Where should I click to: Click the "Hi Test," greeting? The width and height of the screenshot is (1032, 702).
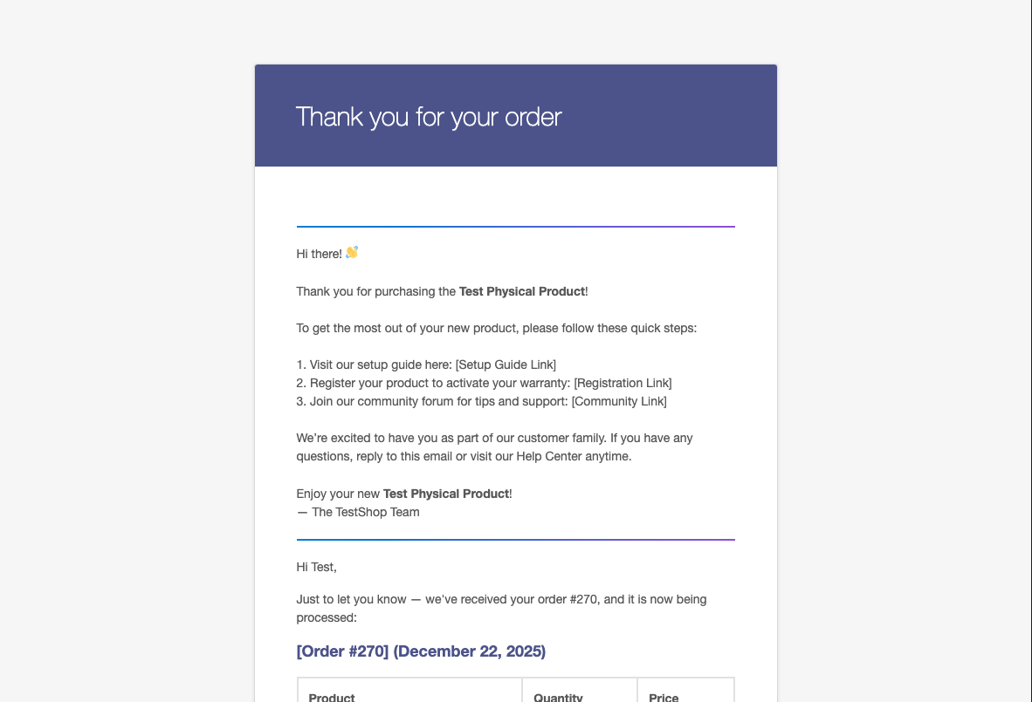(x=317, y=567)
